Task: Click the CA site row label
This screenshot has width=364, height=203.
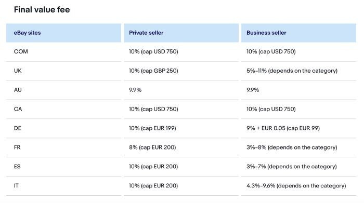Action: pyautogui.click(x=18, y=109)
